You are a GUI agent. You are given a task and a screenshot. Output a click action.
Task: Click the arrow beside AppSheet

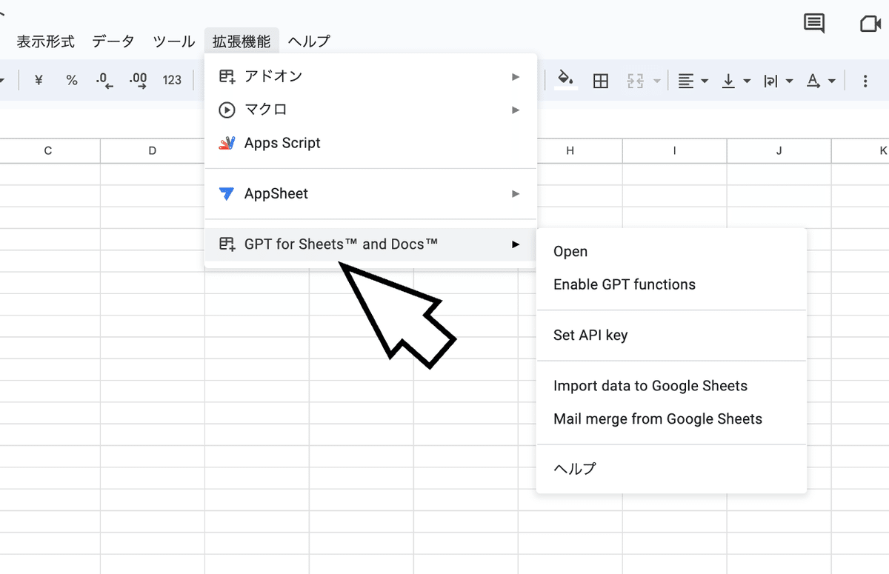[516, 193]
